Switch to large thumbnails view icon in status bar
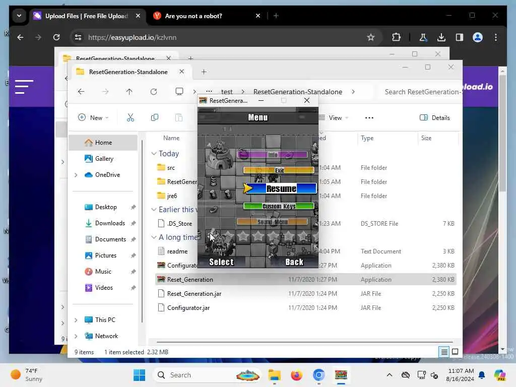Screen dimensions: 516x387 (x=455, y=352)
